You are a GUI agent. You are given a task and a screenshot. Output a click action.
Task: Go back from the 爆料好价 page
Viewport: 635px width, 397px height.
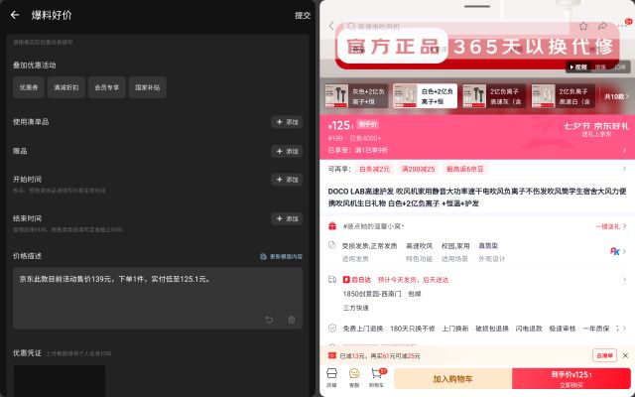(15, 15)
